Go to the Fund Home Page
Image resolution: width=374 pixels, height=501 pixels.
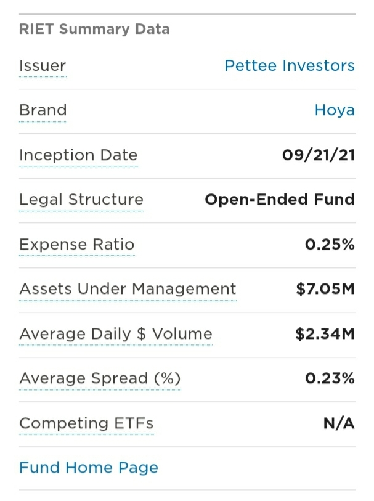89,468
